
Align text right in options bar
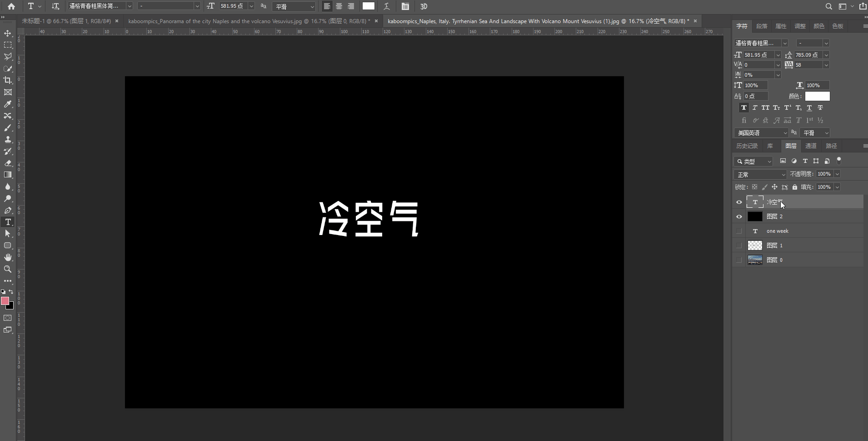pos(351,6)
